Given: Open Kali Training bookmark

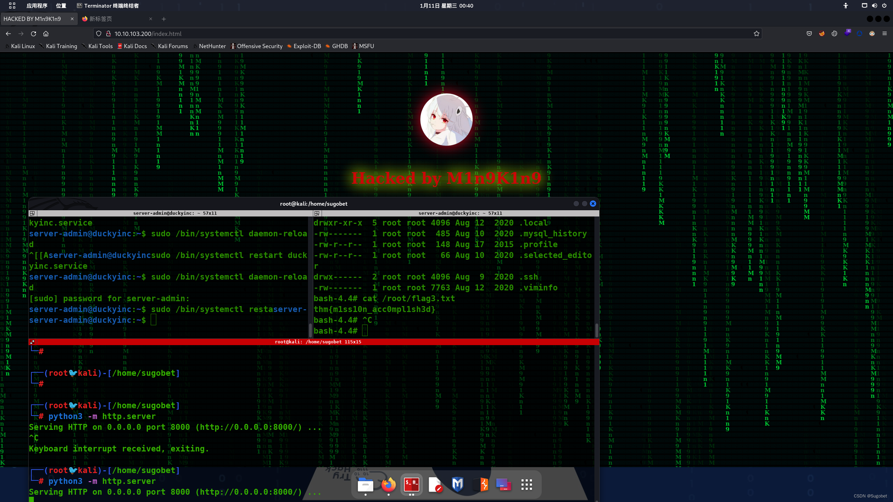Looking at the screenshot, I should (x=58, y=46).
